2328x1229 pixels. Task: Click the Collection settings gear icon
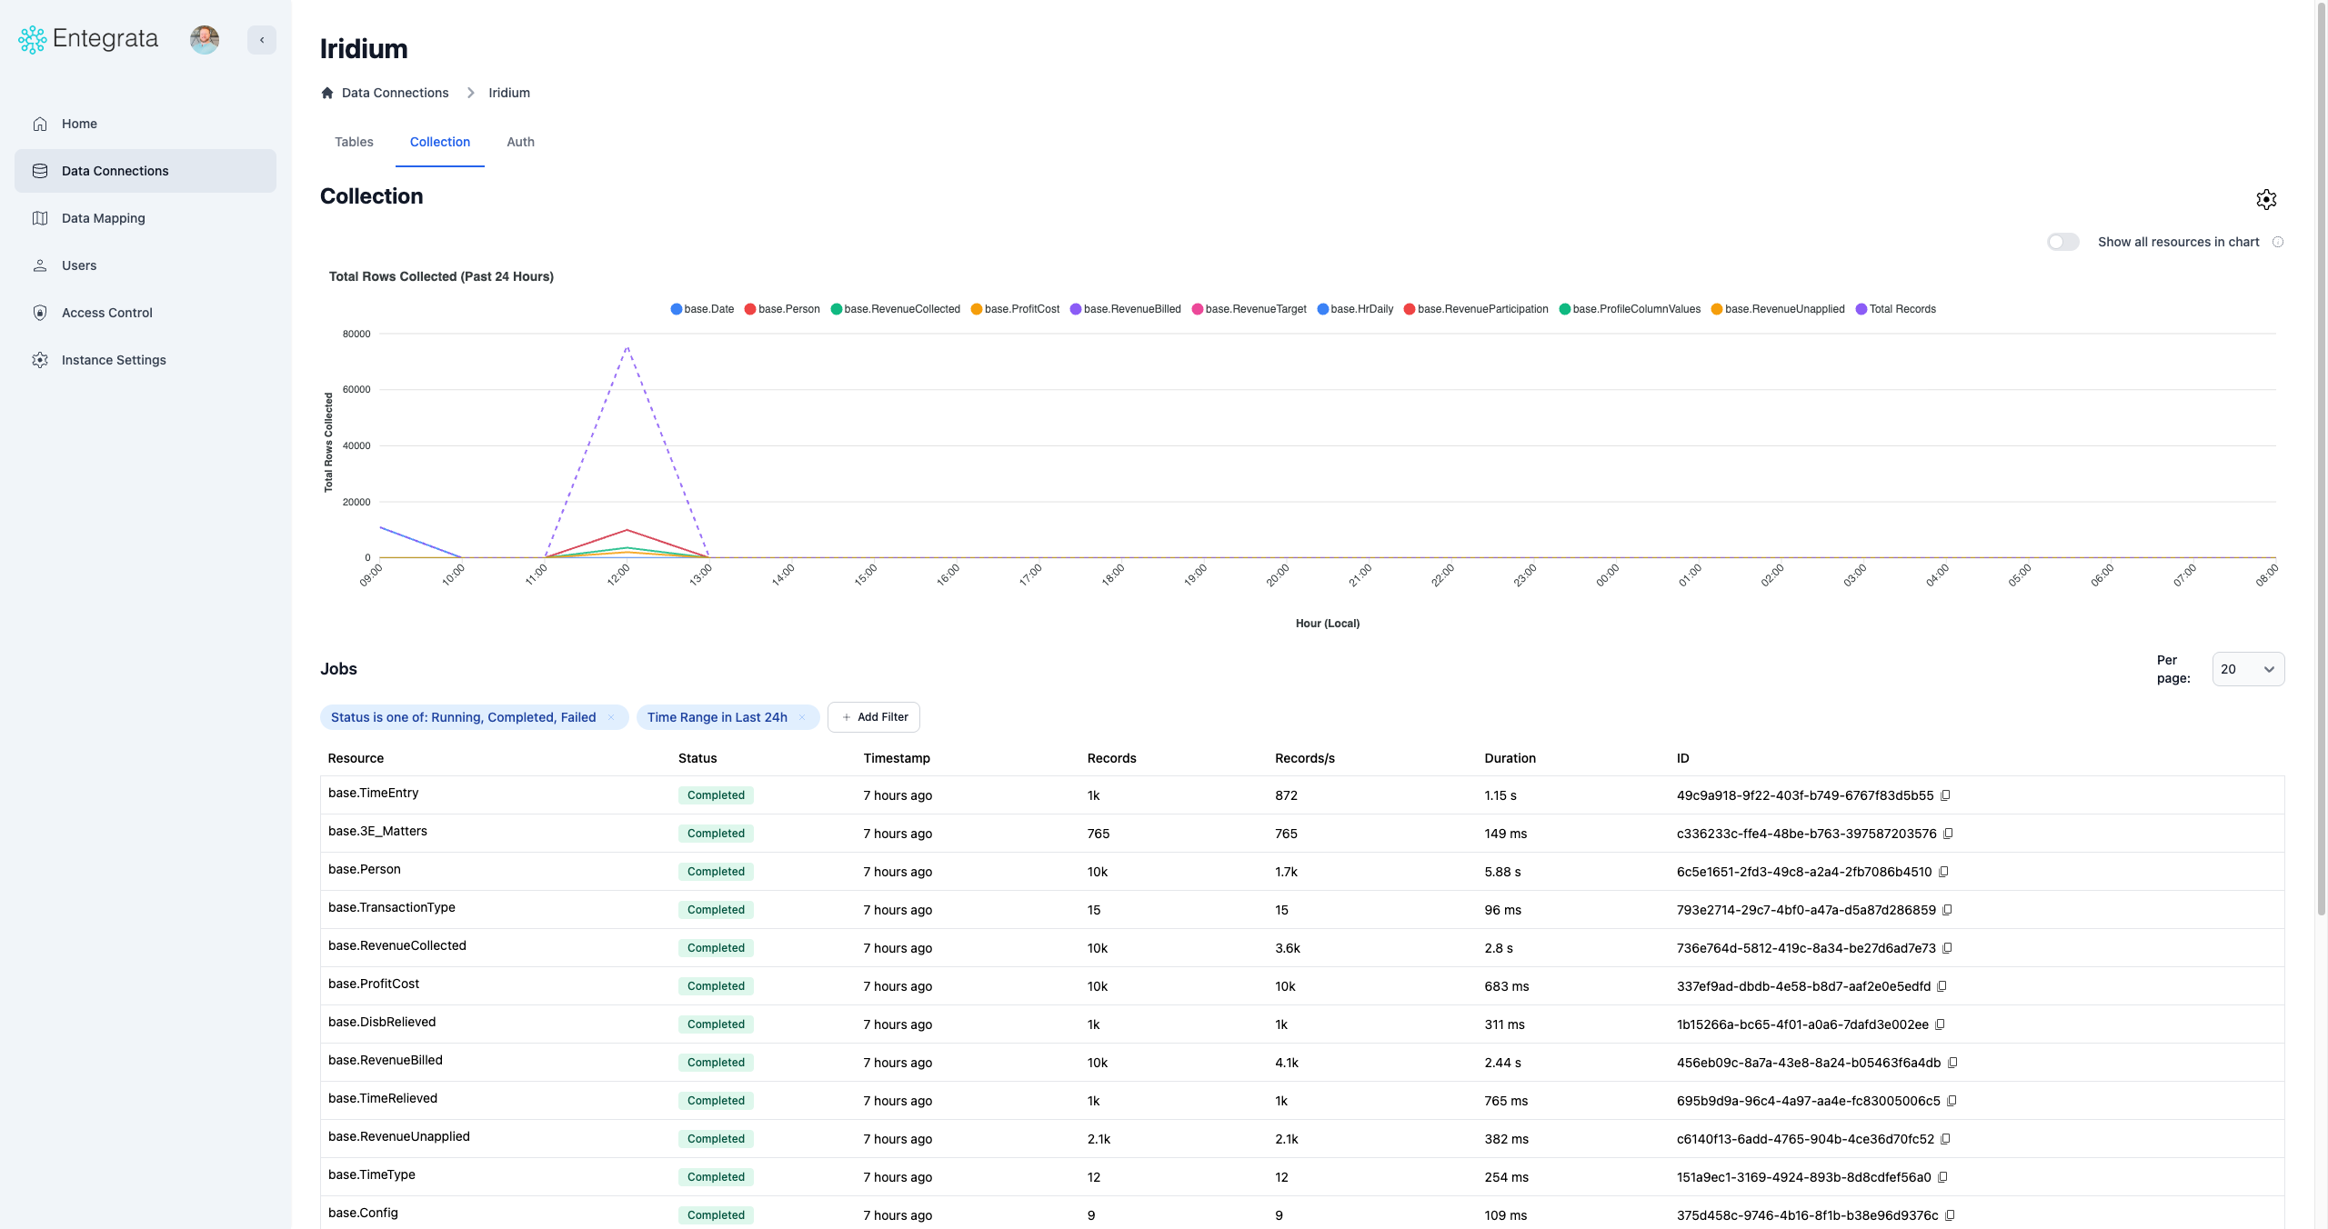pyautogui.click(x=2266, y=199)
